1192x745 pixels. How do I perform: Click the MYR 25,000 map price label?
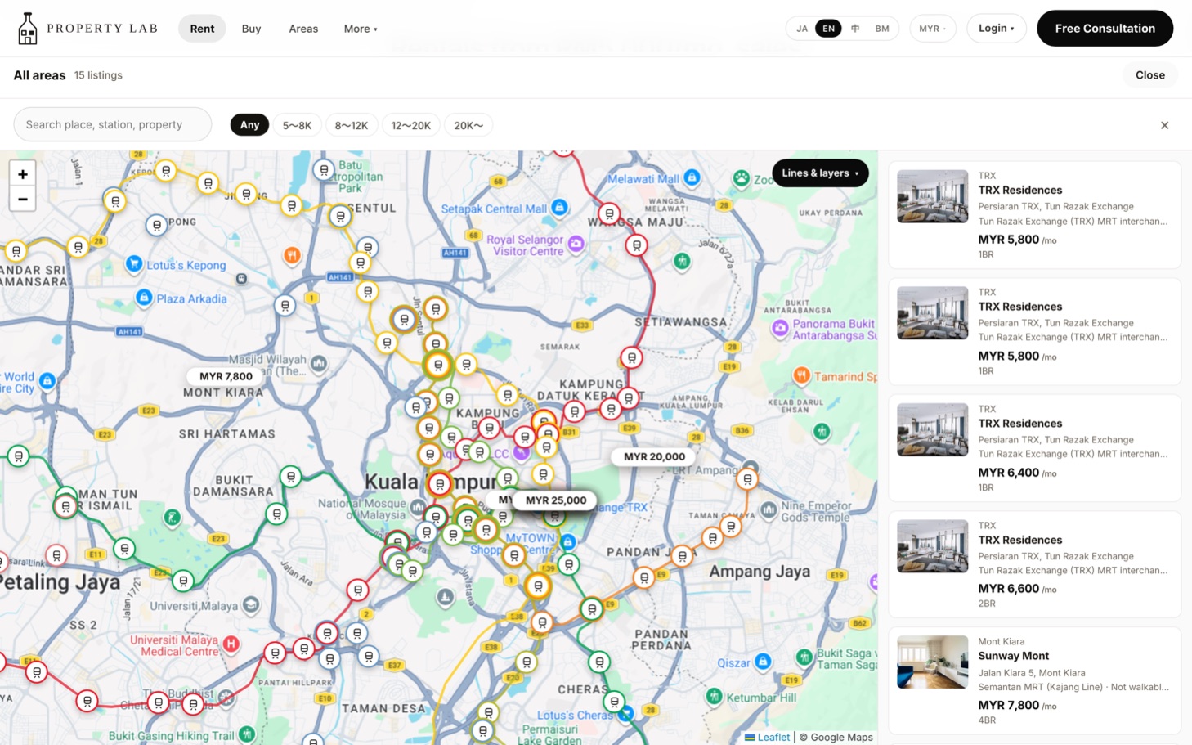point(556,500)
